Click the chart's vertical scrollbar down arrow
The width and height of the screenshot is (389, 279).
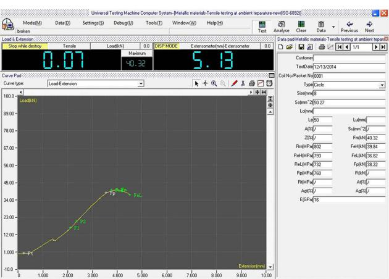tap(270, 267)
